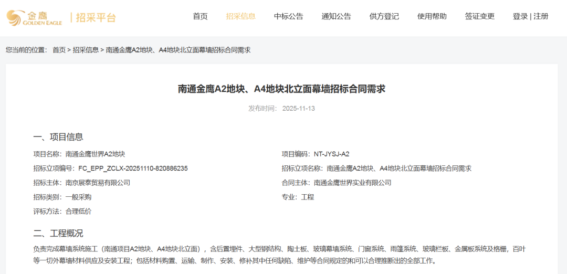Click the 登录 link

tap(520, 16)
